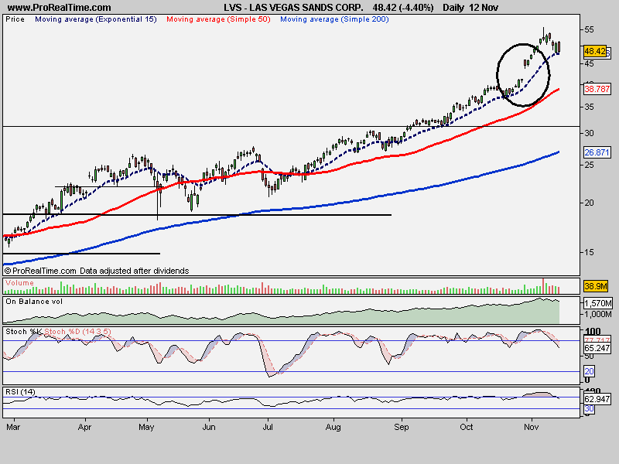Click the Price panel label
The width and height of the screenshot is (619, 464).
pos(15,19)
